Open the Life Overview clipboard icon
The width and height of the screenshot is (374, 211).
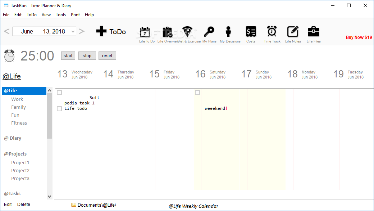[x=168, y=32]
